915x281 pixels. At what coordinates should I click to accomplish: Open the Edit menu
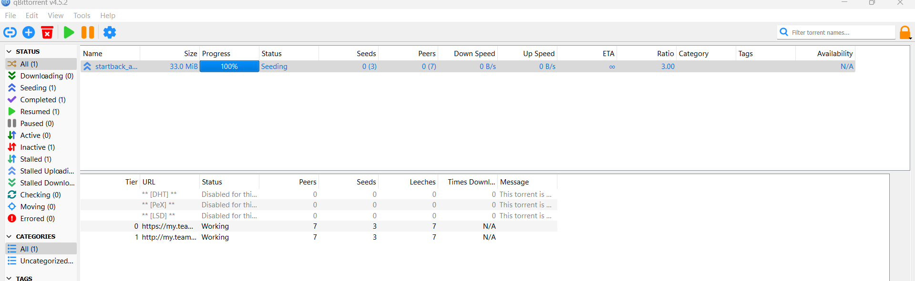pyautogui.click(x=32, y=16)
